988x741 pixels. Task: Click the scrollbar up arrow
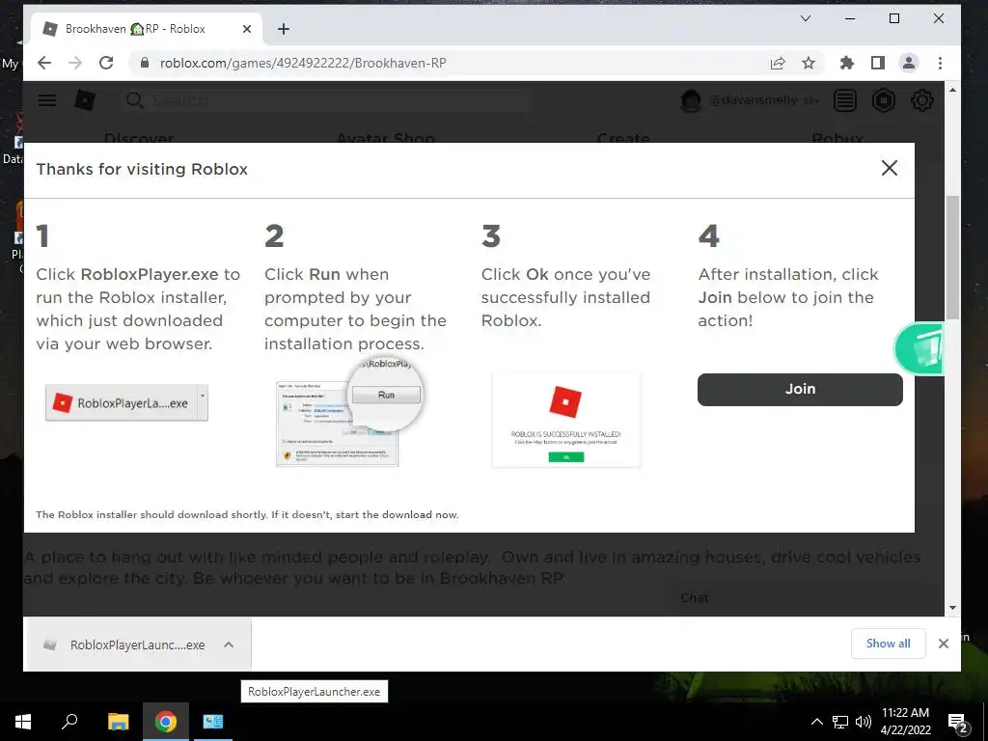coord(952,90)
